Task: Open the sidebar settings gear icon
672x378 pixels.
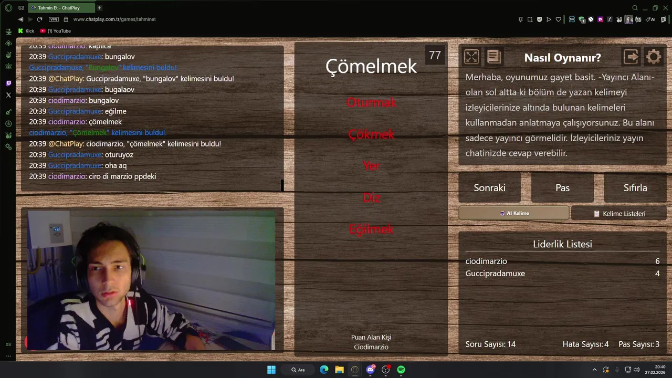Action: tap(8, 146)
